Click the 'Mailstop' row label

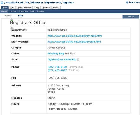[x=17, y=98]
